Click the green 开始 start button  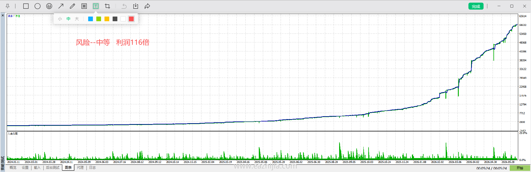coord(520,168)
